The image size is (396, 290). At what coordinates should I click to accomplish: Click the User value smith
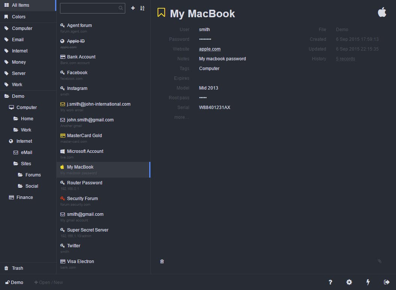coord(204,30)
